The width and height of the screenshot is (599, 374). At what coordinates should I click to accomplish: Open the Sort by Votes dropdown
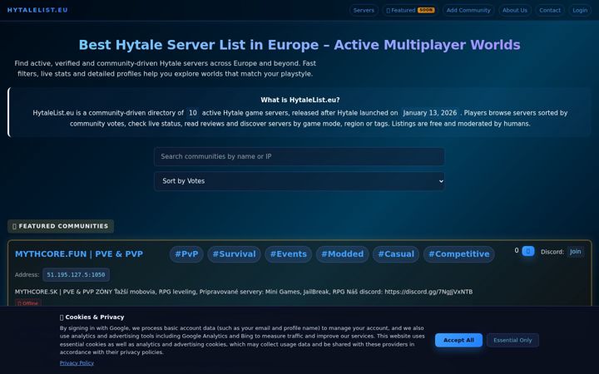click(299, 181)
